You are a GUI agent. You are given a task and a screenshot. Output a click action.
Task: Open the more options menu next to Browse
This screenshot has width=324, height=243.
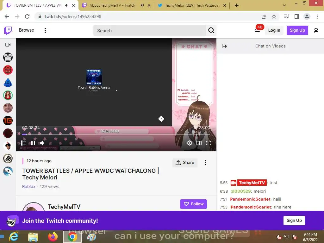(x=45, y=30)
